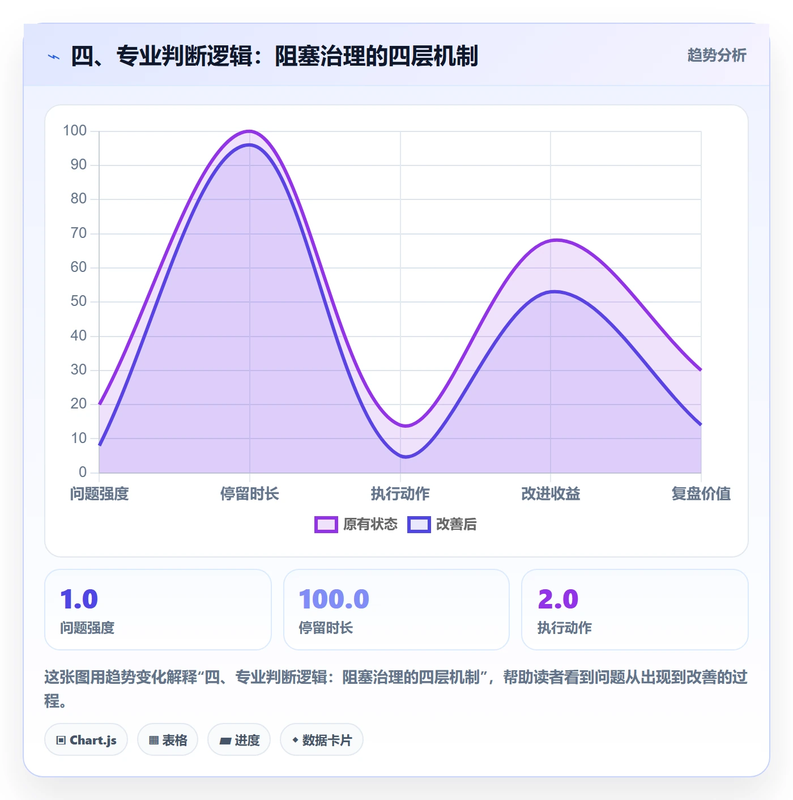The height and width of the screenshot is (800, 793).
Task: Click the 问题强度 x-axis label
Action: point(100,494)
